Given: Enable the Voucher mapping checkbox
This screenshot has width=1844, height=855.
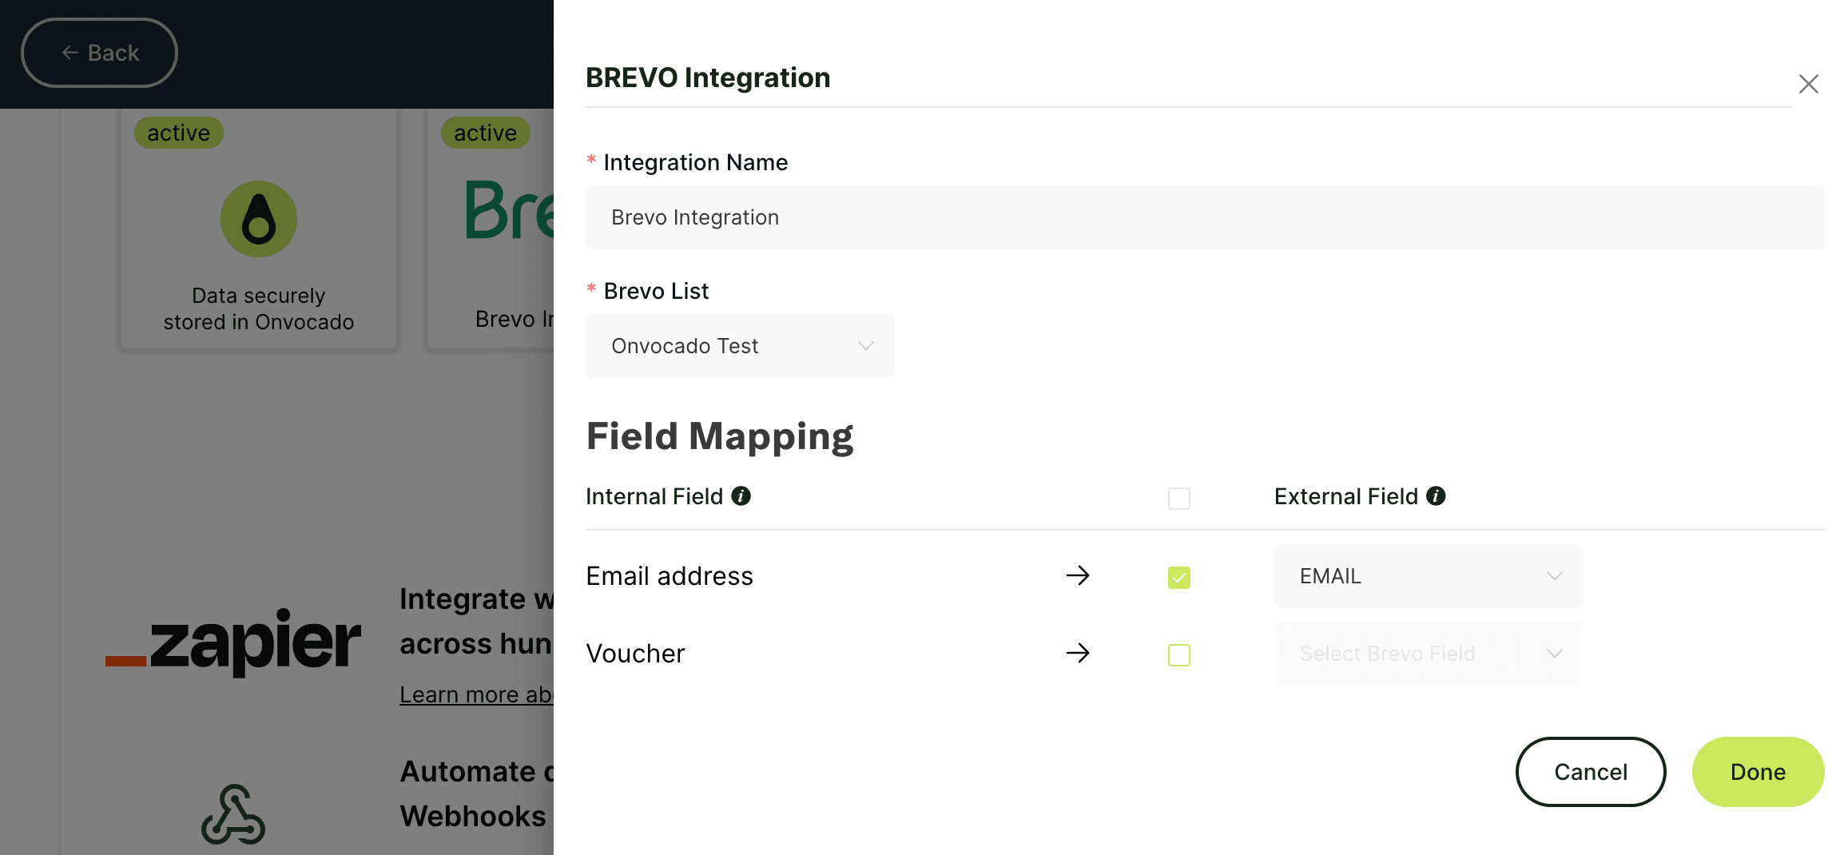Looking at the screenshot, I should coord(1178,654).
